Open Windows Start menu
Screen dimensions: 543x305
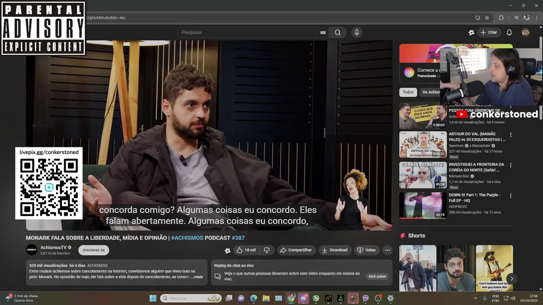click(153, 298)
